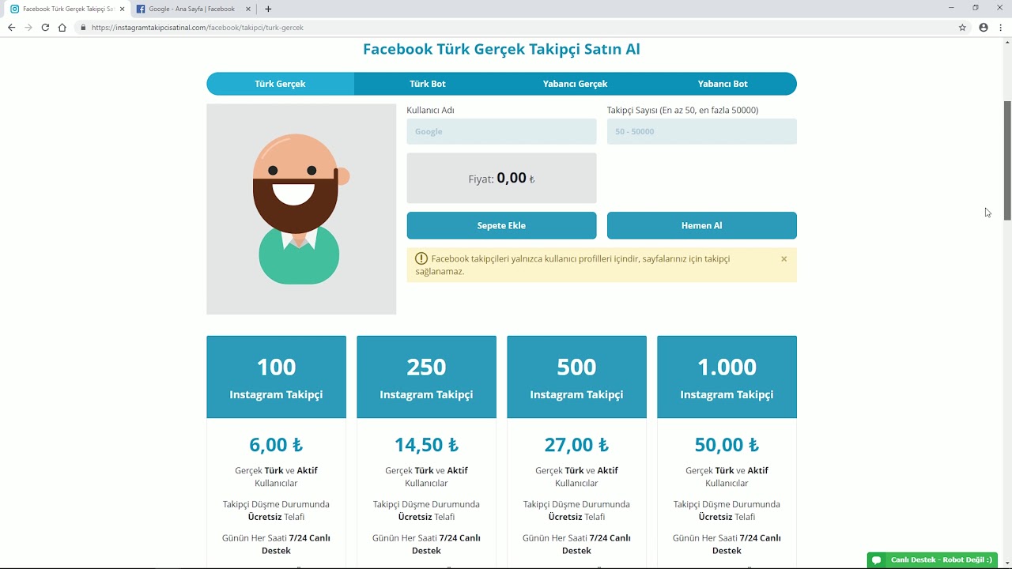
Task: Bookmark this page with the star icon
Action: click(x=962, y=27)
